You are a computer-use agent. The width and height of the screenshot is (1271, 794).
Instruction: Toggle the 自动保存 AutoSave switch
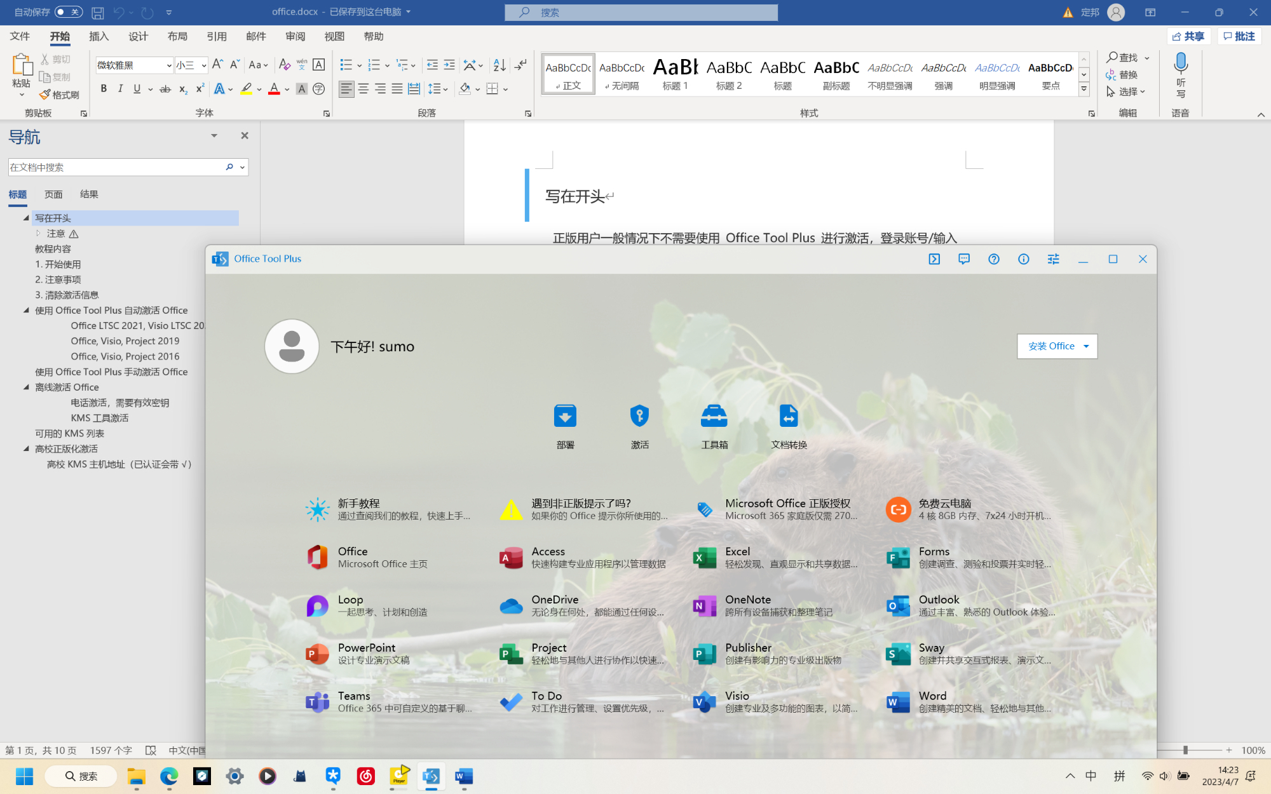(69, 12)
